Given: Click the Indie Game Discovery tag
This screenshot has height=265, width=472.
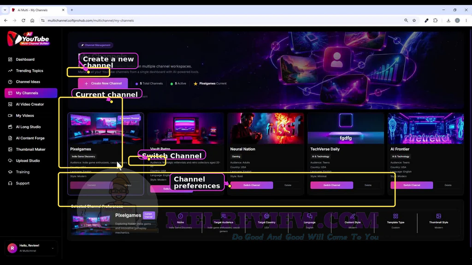Looking at the screenshot, I should coord(83,156).
